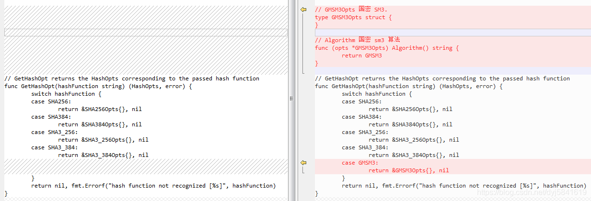This screenshot has height=201, width=591.
Task: Select 'case SHA256:' in left pane
Action: (51, 101)
